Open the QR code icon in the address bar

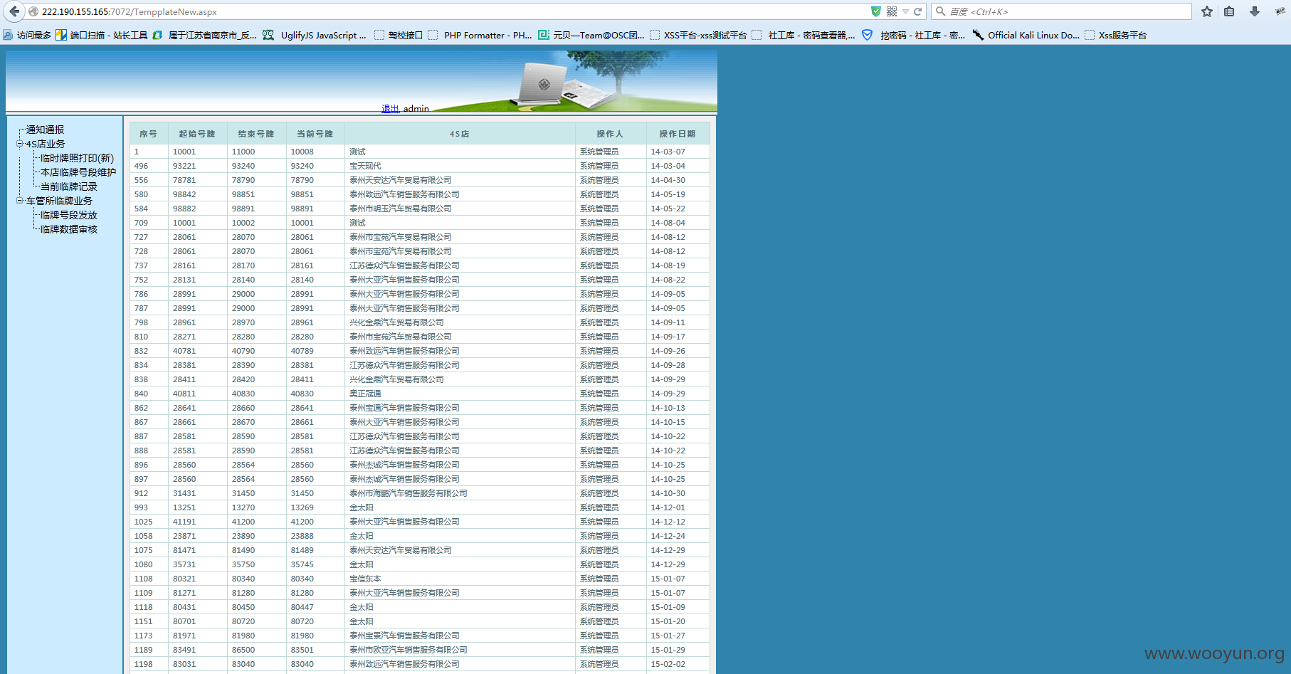[892, 11]
